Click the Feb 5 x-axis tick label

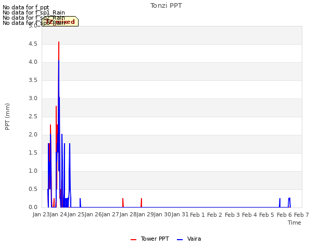pyautogui.click(x=267, y=215)
